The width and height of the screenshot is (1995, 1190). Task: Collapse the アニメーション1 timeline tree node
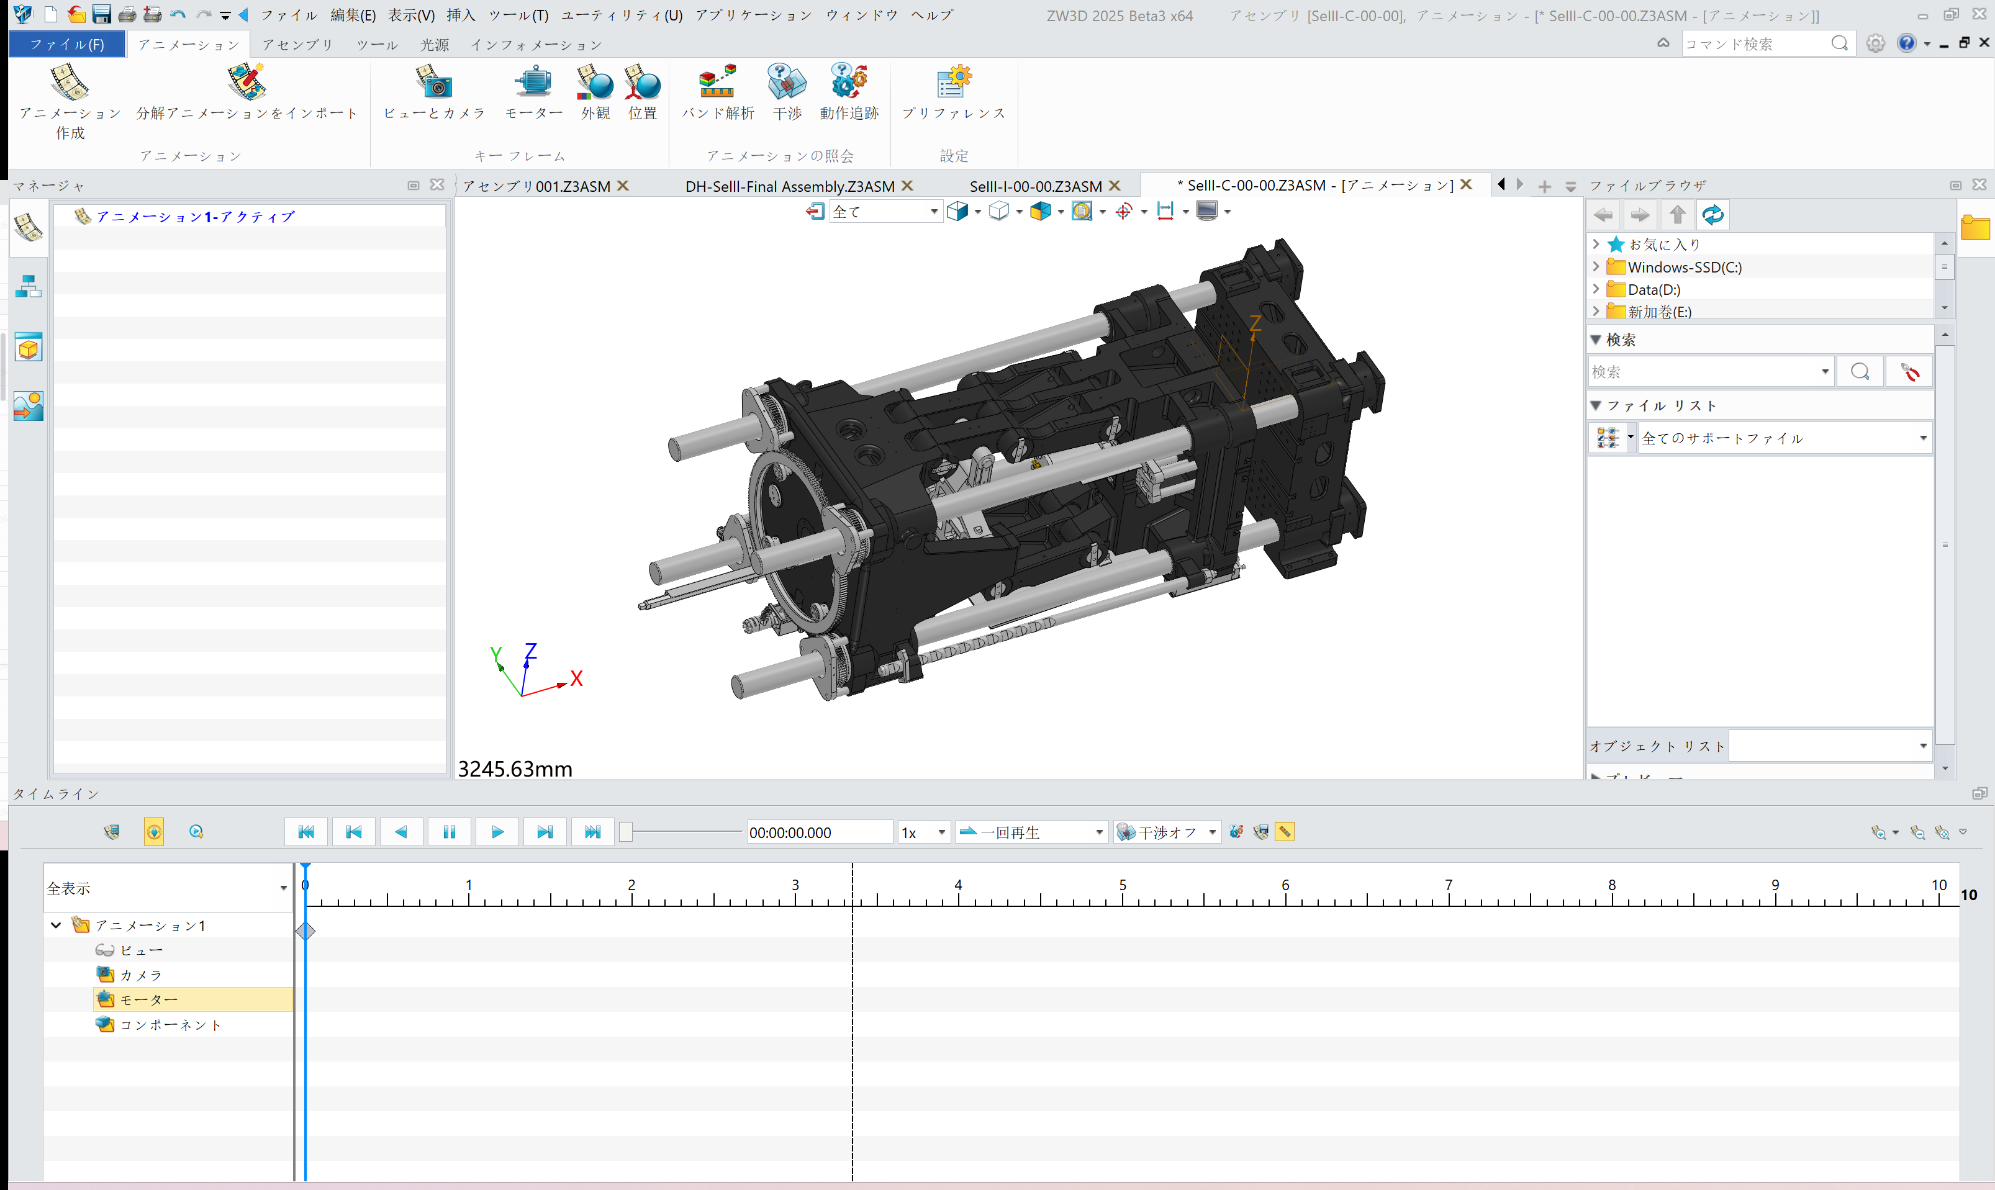(56, 926)
